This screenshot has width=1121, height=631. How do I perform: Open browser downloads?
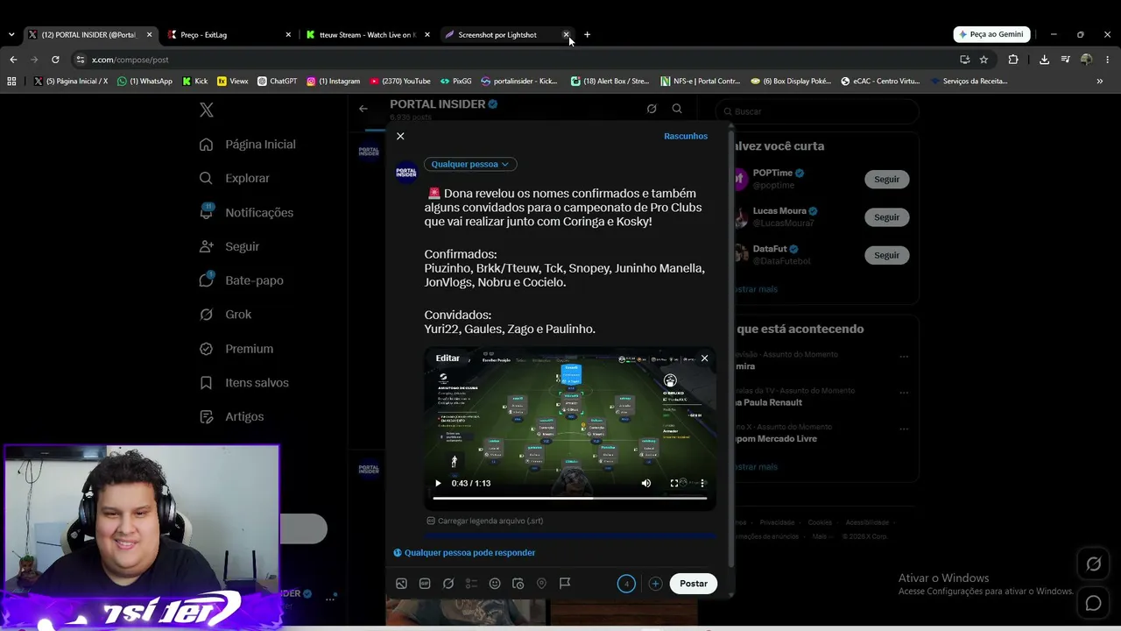[x=1044, y=60]
